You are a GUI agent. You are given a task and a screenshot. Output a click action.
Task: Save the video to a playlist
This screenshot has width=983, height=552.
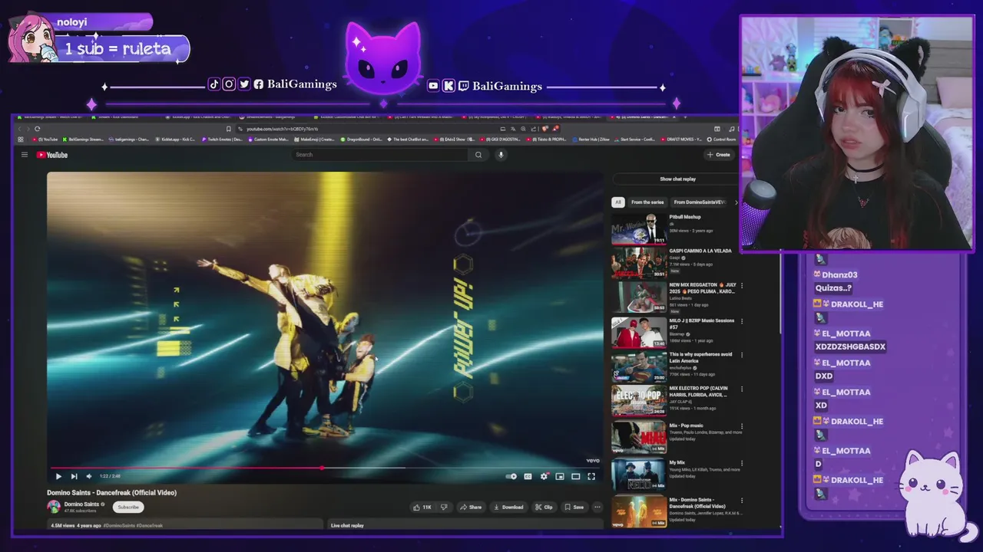tap(574, 507)
